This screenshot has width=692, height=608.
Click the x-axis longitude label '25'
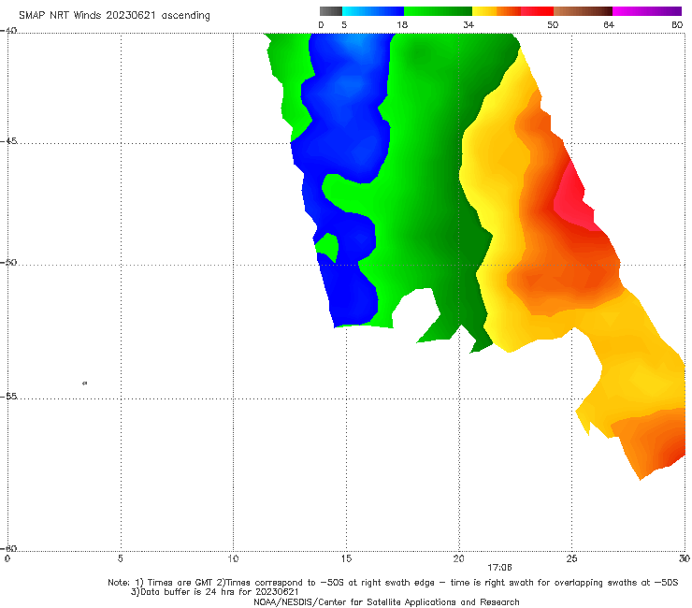click(571, 558)
